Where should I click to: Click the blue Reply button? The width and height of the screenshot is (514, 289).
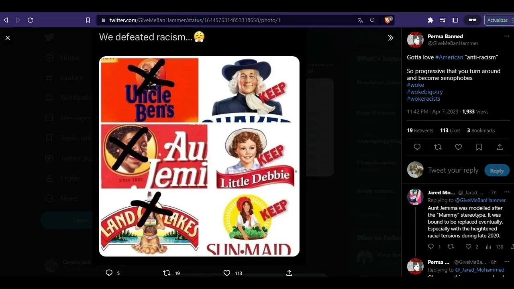497,170
